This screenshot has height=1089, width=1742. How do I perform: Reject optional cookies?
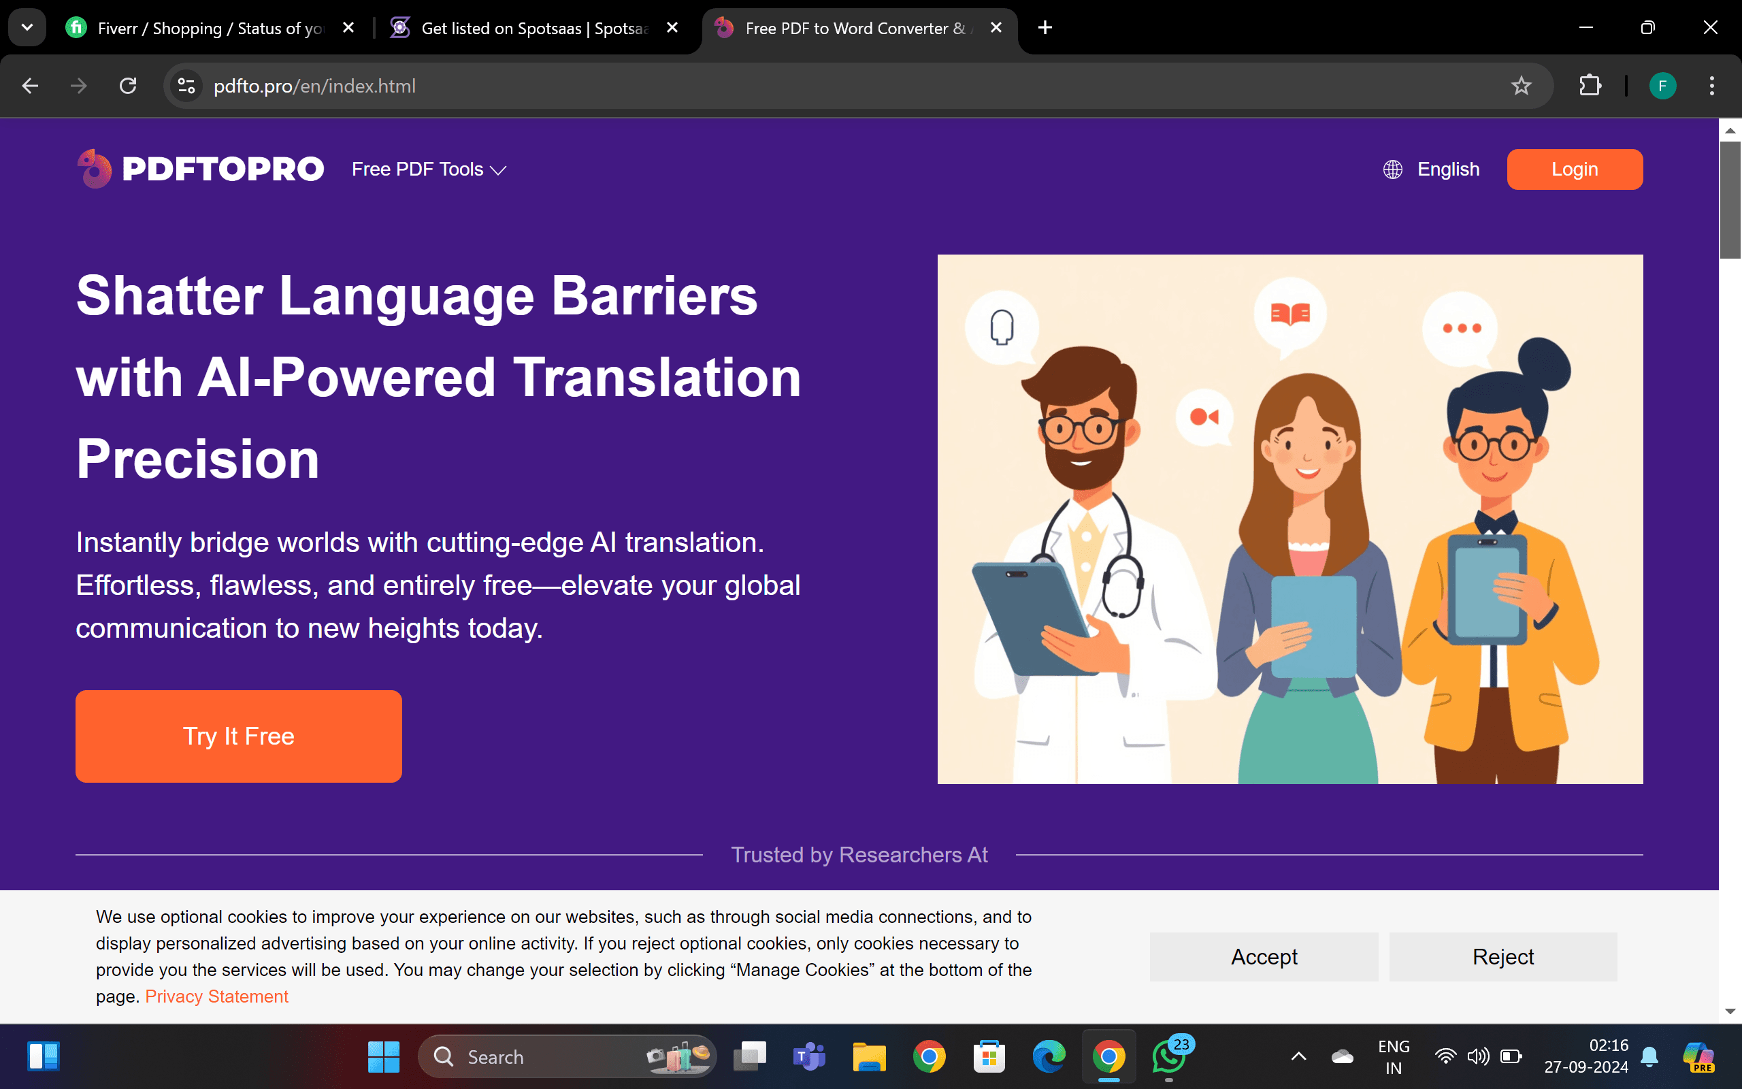[1502, 956]
